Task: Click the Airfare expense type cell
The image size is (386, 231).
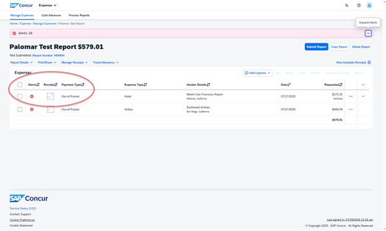Action: point(129,109)
